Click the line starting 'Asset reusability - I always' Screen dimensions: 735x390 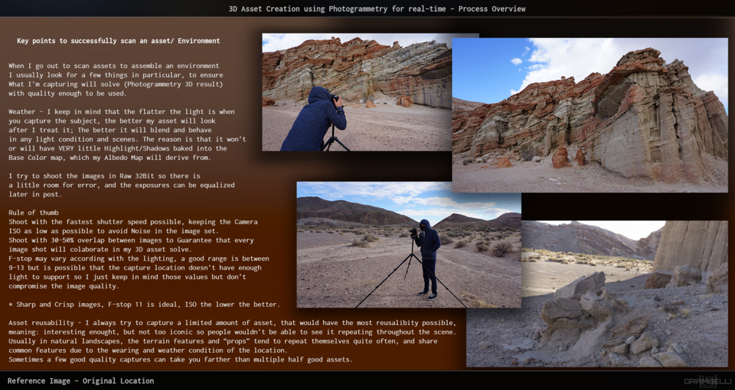232,323
